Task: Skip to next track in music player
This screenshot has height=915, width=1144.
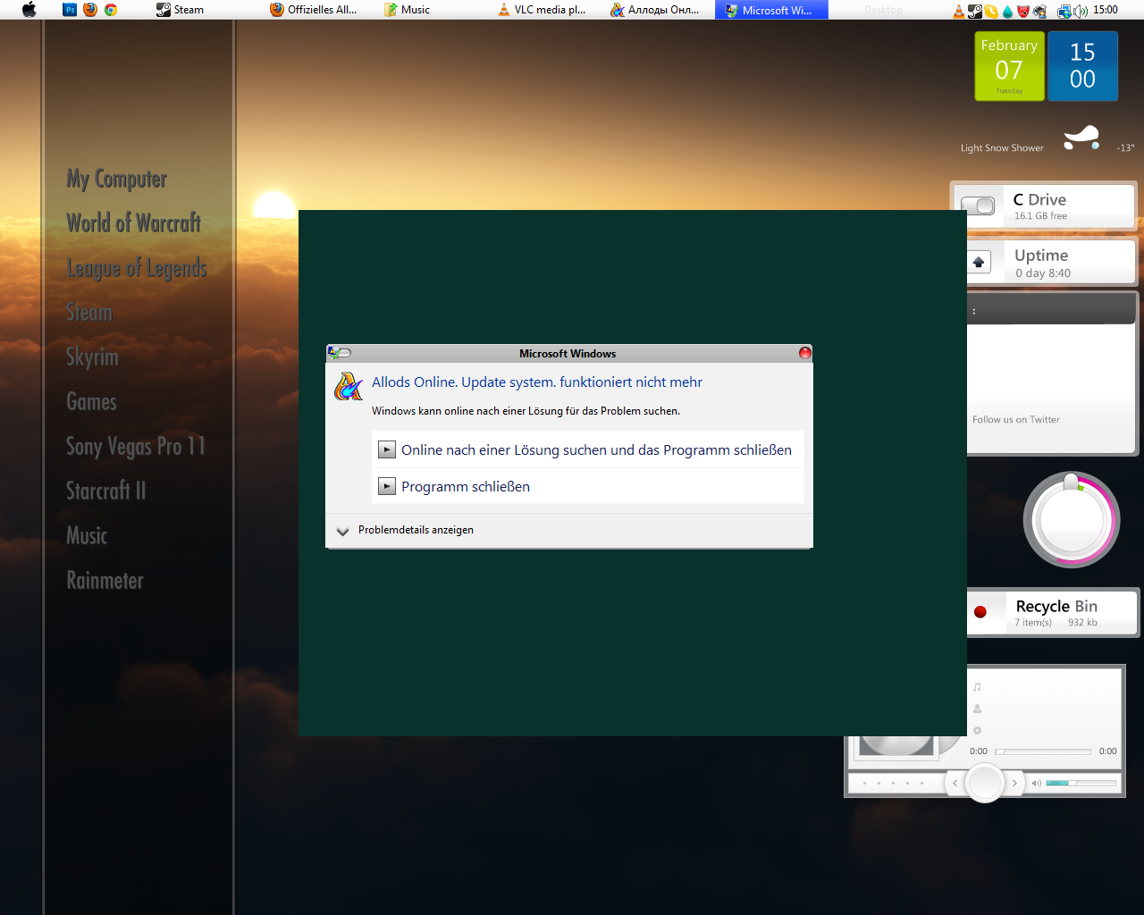Action: coord(1014,784)
